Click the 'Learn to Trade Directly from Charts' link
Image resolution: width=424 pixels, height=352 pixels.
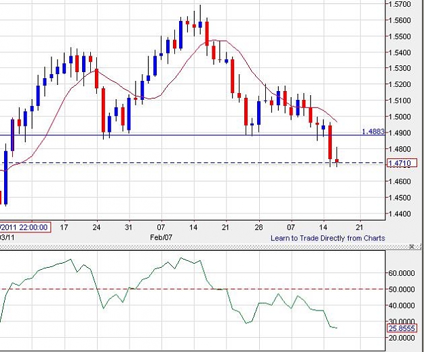(x=328, y=238)
